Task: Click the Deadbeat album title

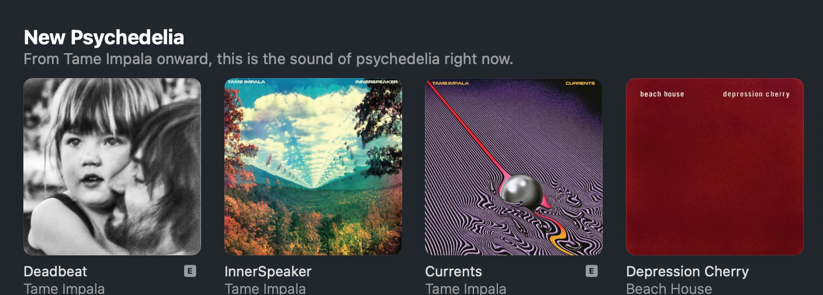Action: point(56,271)
